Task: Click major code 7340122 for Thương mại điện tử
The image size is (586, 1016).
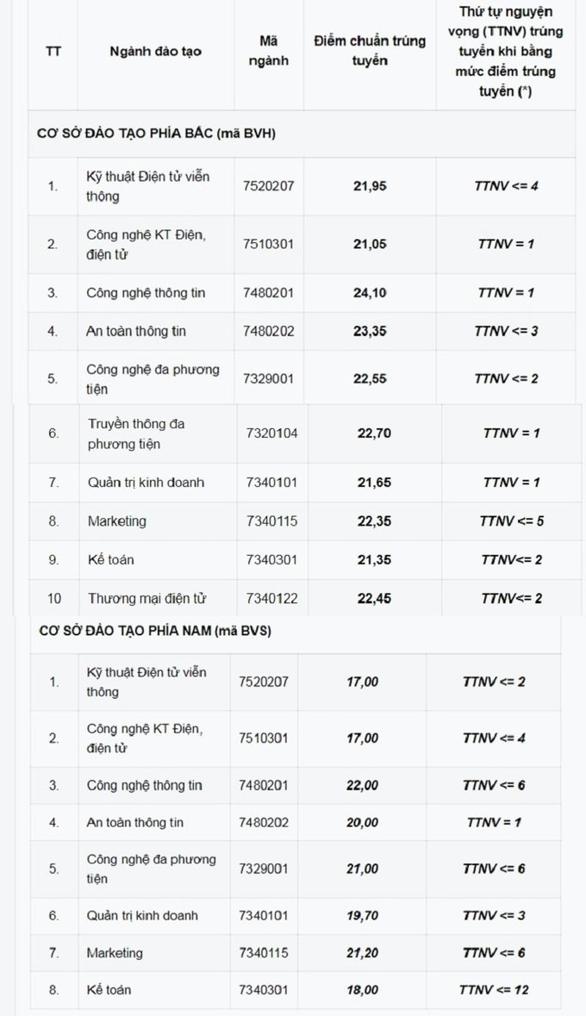Action: 271,598
